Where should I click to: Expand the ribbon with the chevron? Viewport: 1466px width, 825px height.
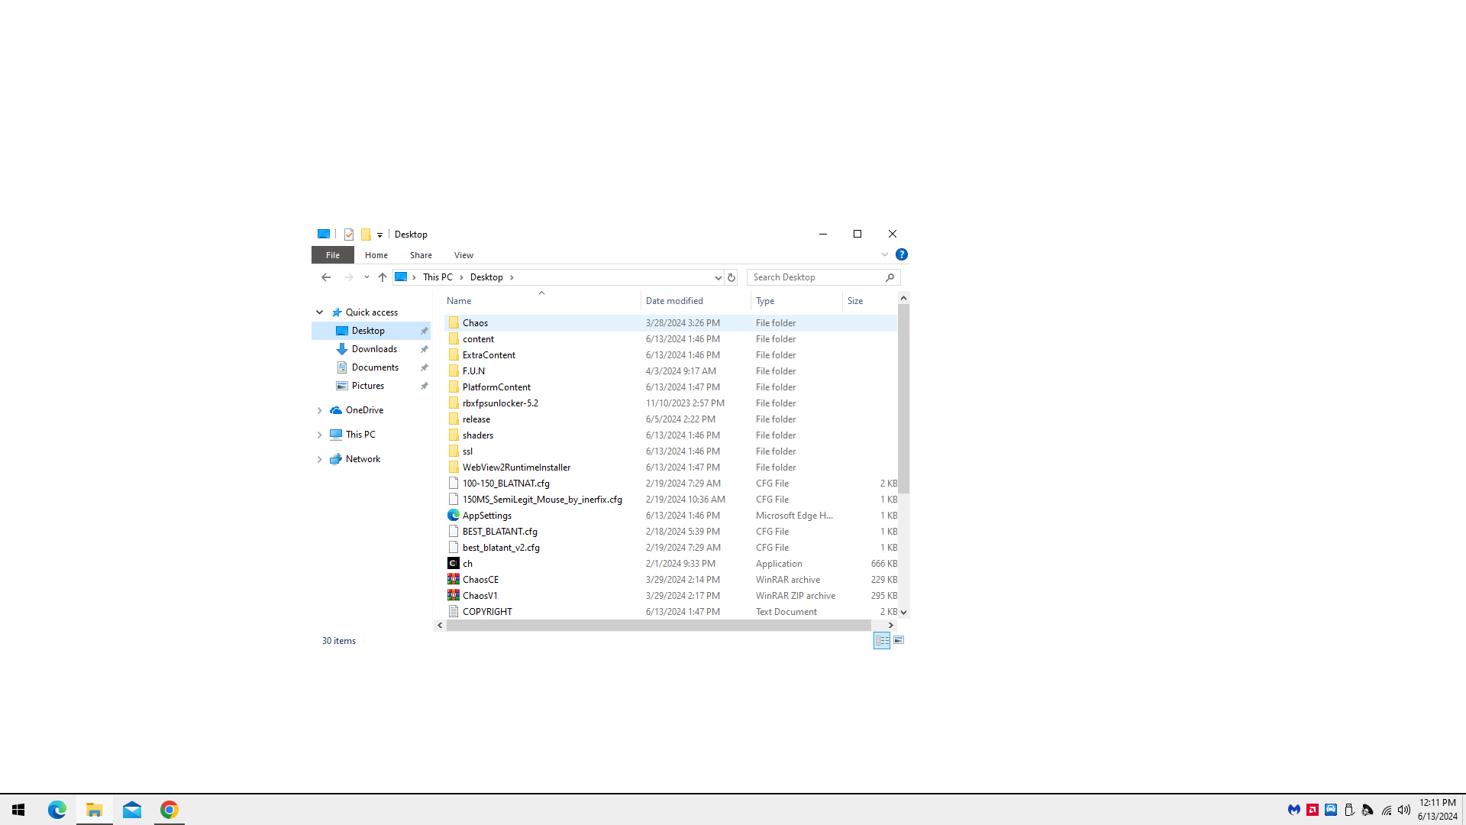[x=884, y=254]
